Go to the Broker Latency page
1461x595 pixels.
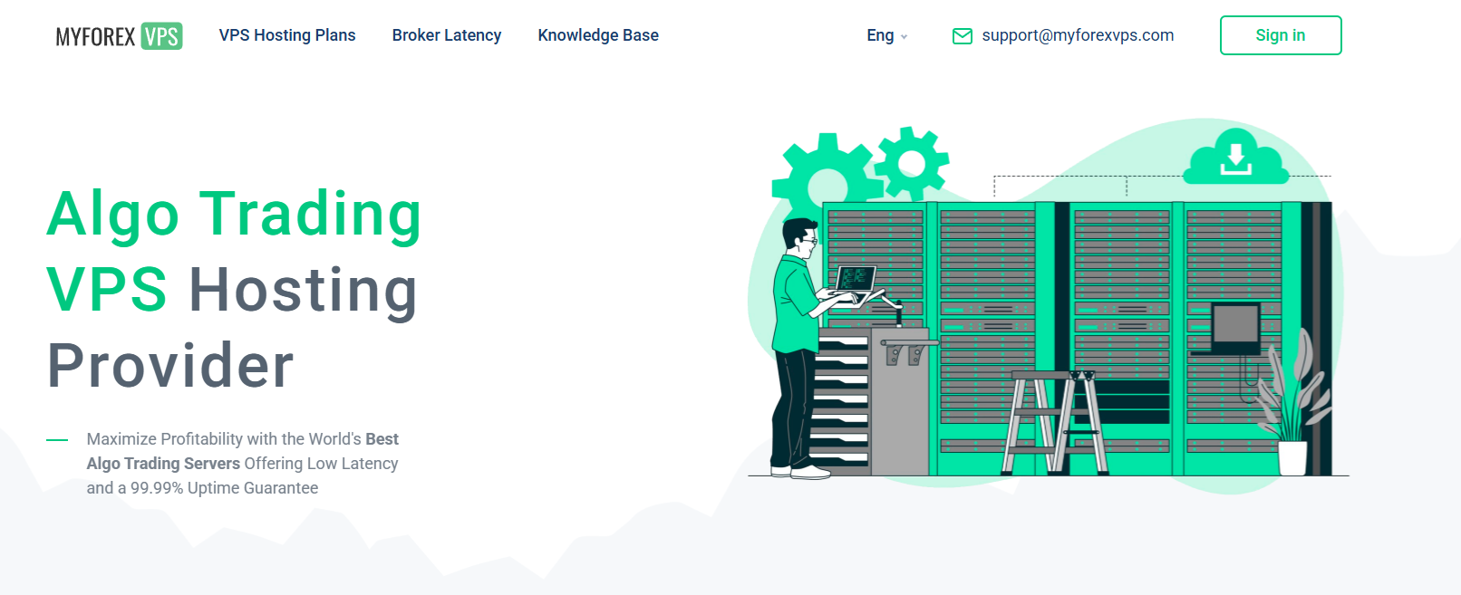tap(447, 35)
